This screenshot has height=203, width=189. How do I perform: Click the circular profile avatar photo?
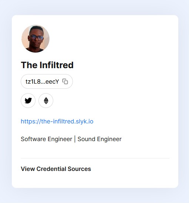tap(36, 39)
